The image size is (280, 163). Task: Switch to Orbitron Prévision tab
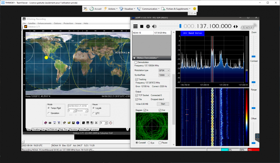click(73, 129)
